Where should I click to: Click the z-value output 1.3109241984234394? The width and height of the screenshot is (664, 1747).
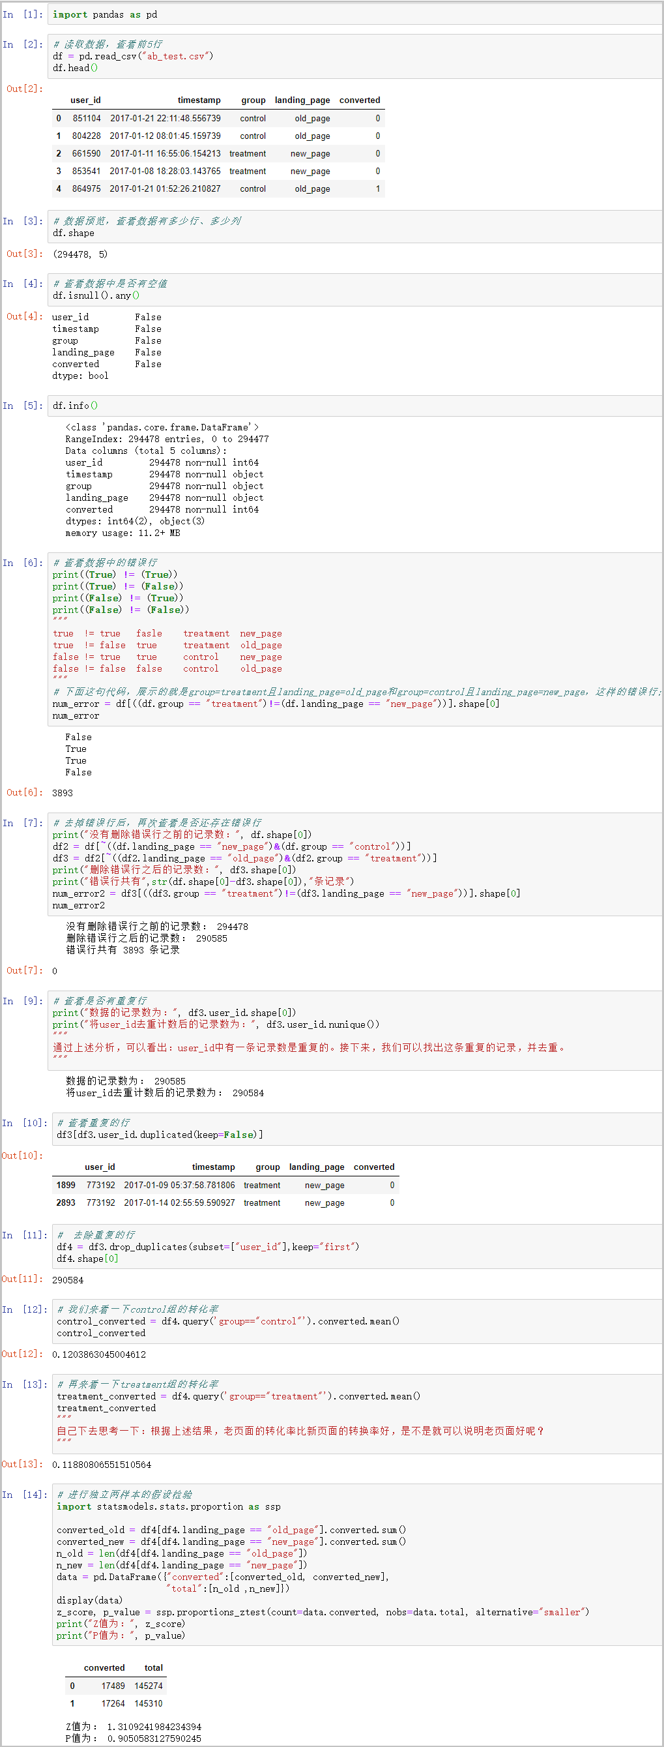[154, 1727]
